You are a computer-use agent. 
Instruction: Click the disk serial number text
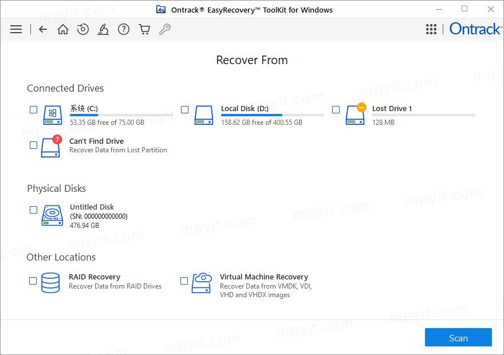[99, 216]
